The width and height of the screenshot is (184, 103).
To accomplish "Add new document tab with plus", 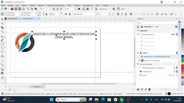I will [x=39, y=18].
